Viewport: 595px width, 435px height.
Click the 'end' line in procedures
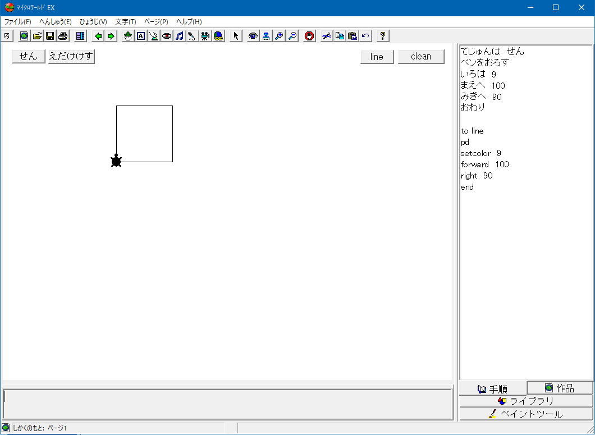tap(467, 187)
